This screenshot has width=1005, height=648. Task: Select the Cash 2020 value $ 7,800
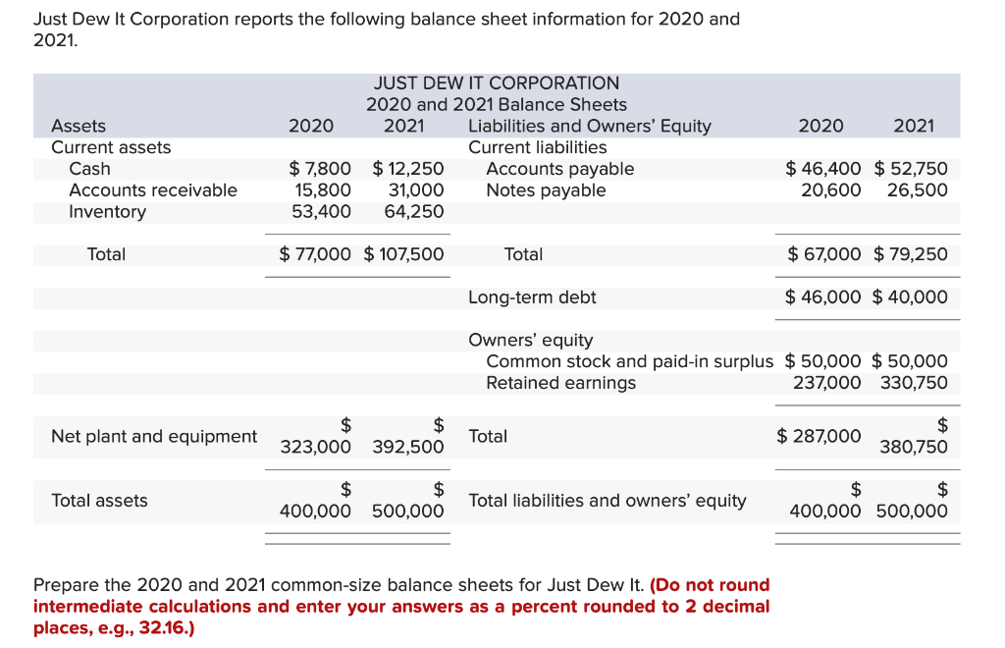click(x=320, y=169)
